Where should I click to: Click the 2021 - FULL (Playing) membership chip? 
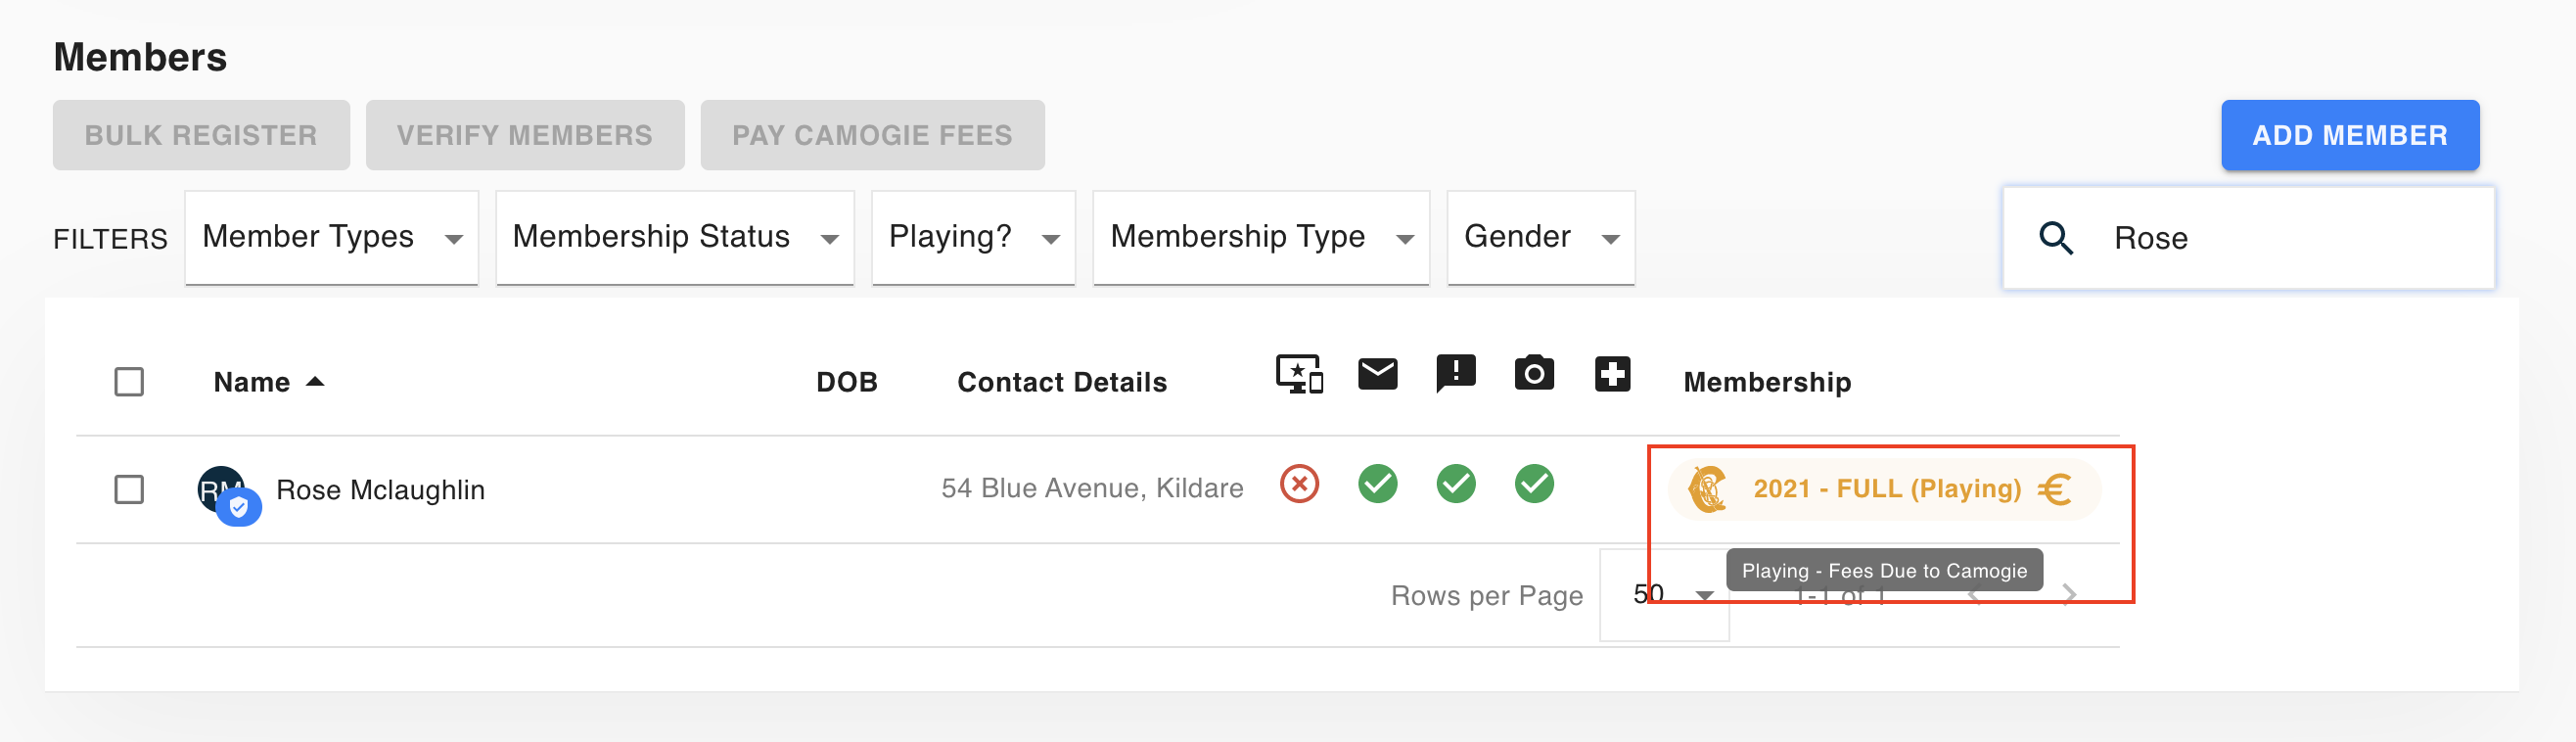1883,489
